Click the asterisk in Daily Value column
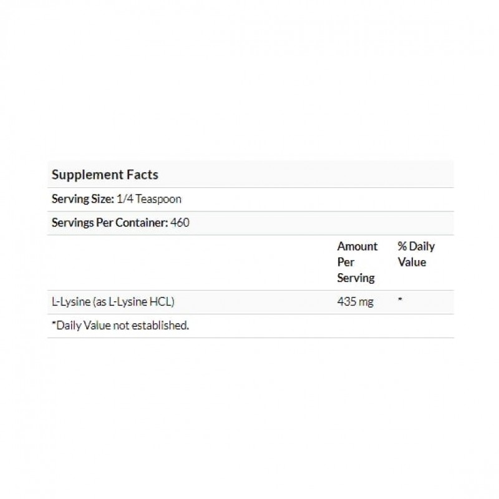Screen dimensions: 499x499 [x=400, y=301]
